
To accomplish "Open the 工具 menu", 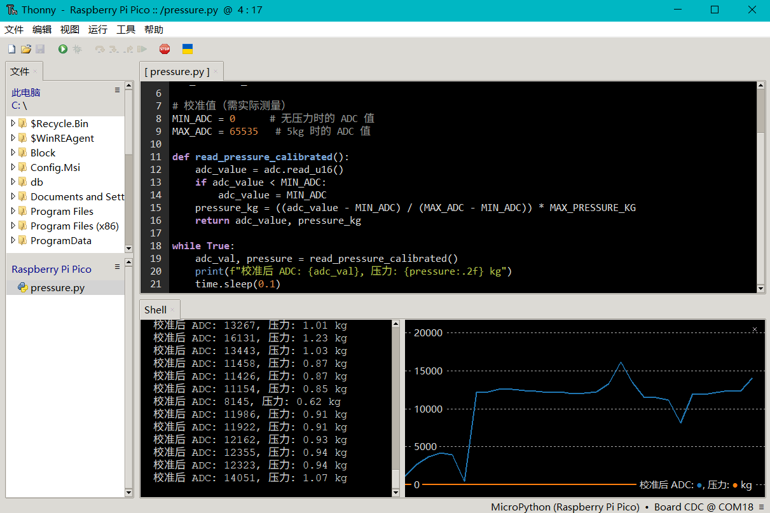I will [x=126, y=30].
